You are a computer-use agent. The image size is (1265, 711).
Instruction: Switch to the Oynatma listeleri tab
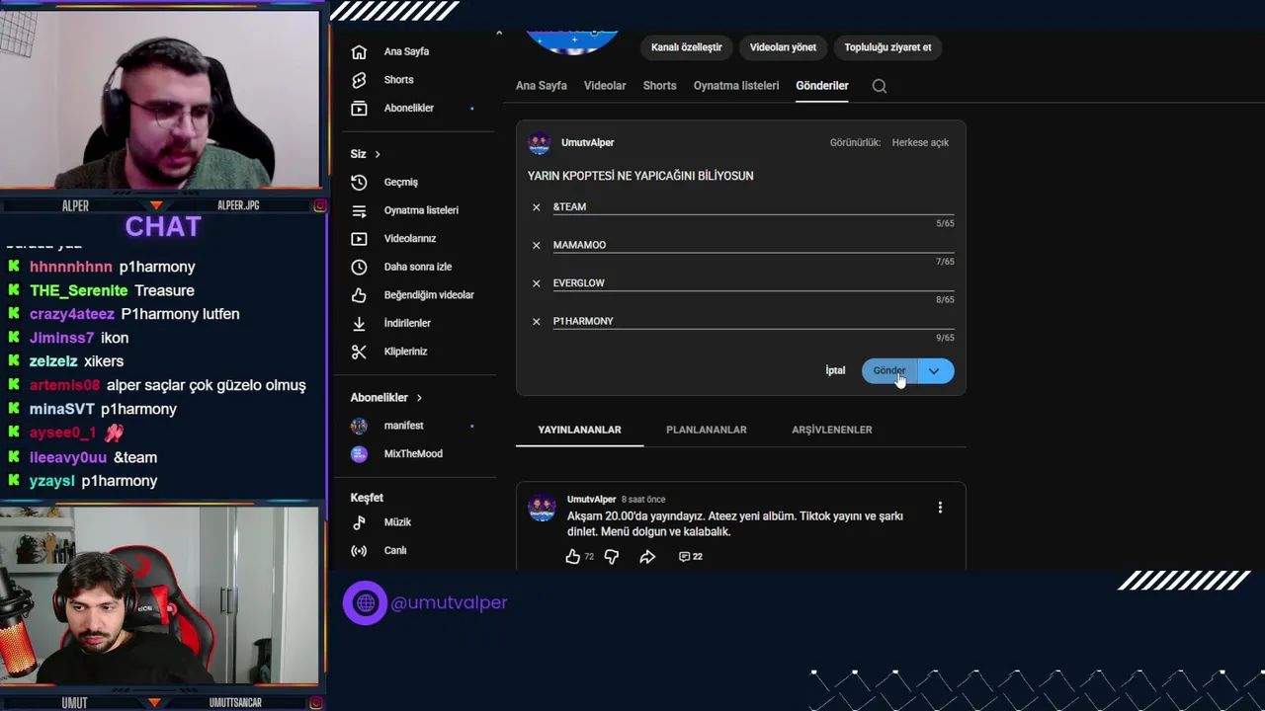click(x=736, y=86)
